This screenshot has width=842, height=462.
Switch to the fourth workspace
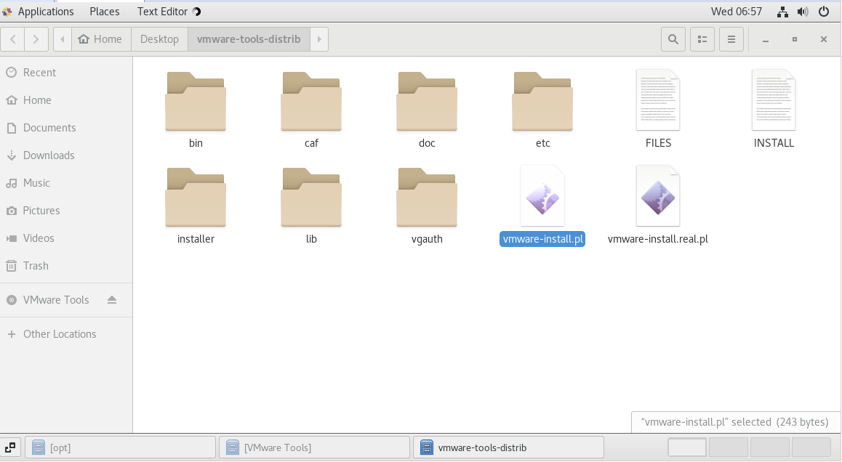tap(811, 447)
